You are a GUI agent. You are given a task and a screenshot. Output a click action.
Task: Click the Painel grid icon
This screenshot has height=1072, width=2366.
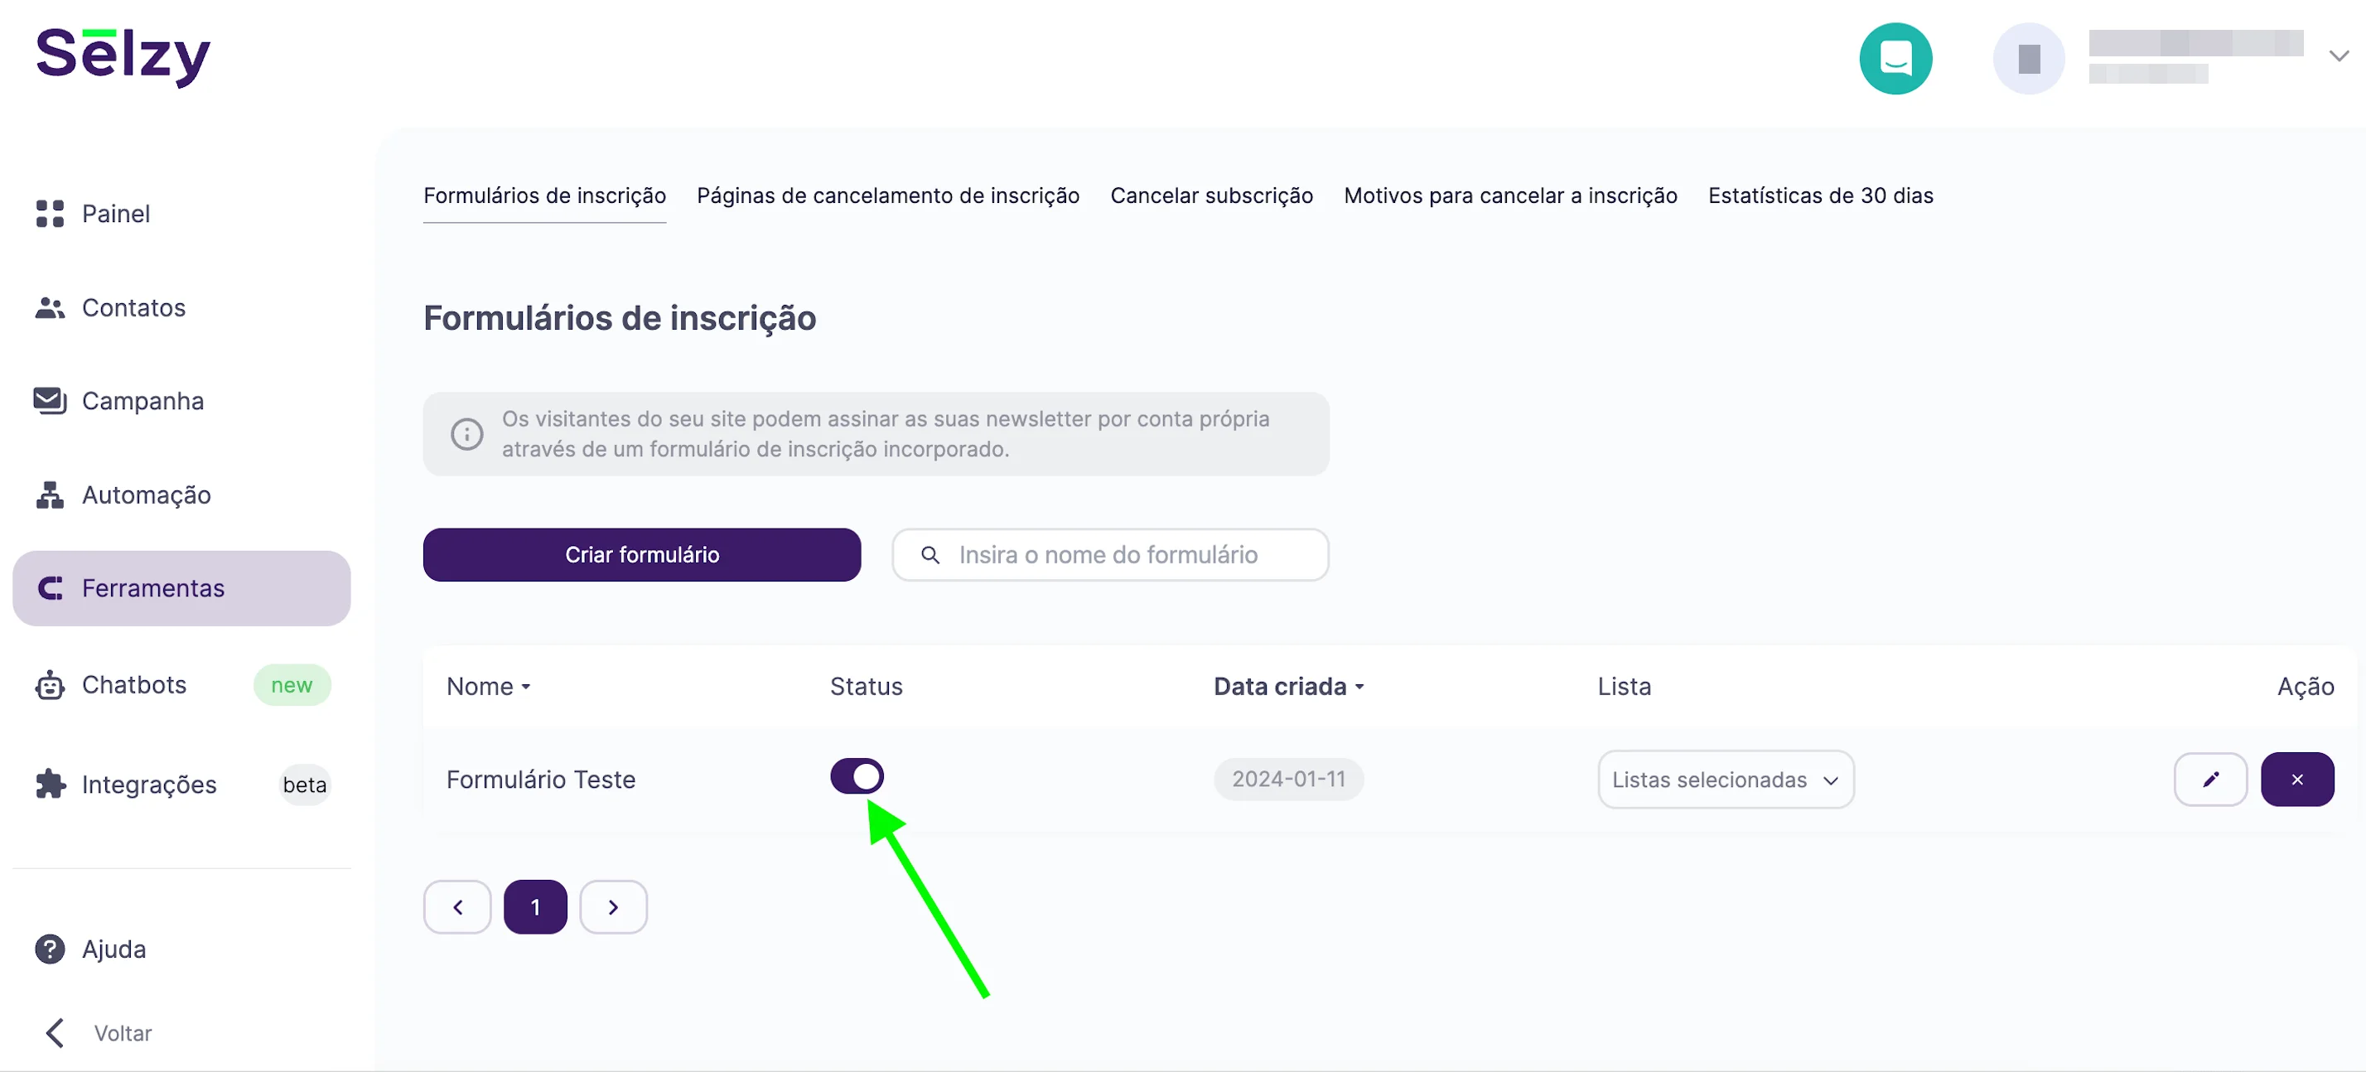50,213
